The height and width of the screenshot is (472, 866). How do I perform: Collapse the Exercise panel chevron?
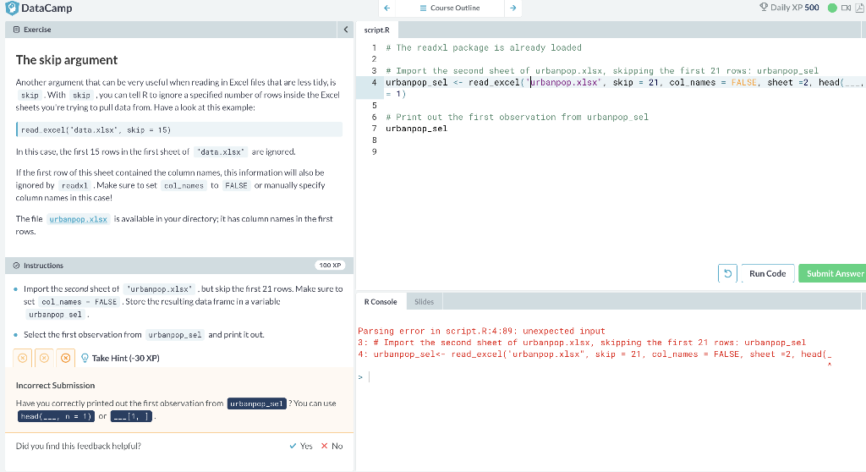[x=346, y=30]
